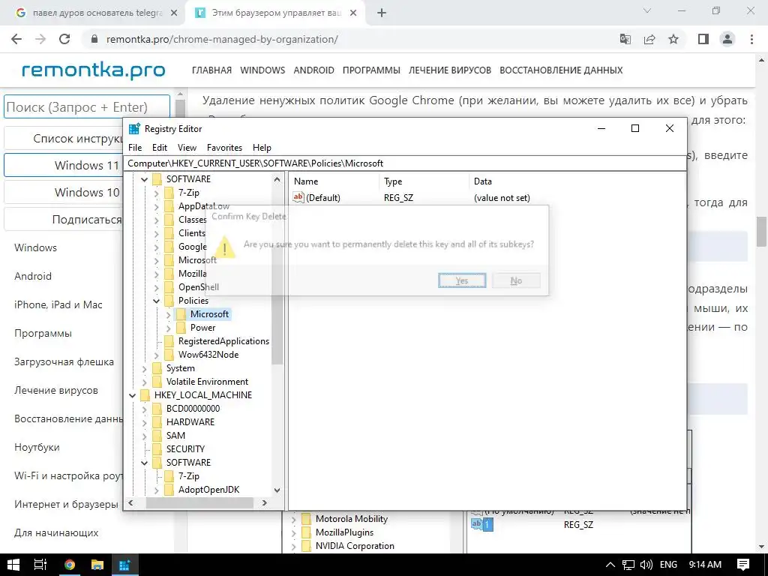Bookmark the page with the star icon
The image size is (768, 576).
pos(673,39)
